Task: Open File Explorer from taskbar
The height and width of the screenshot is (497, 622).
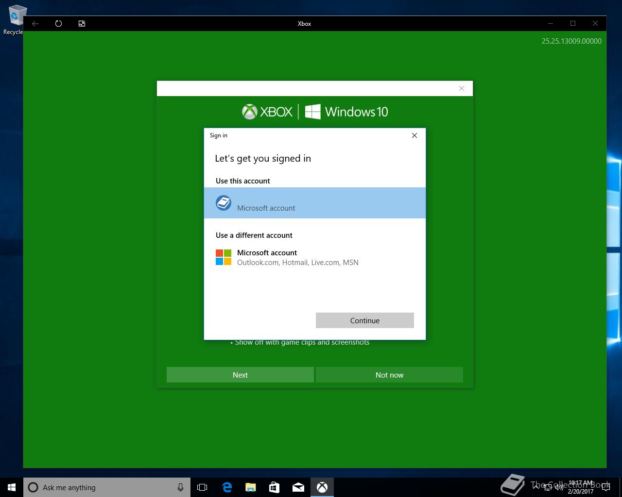Action: pos(251,487)
